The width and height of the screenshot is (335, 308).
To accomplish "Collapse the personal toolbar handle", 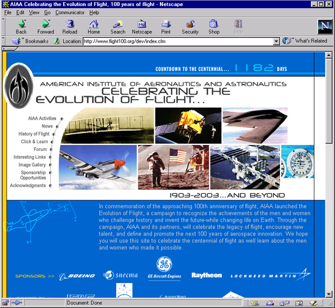I will (10, 49).
